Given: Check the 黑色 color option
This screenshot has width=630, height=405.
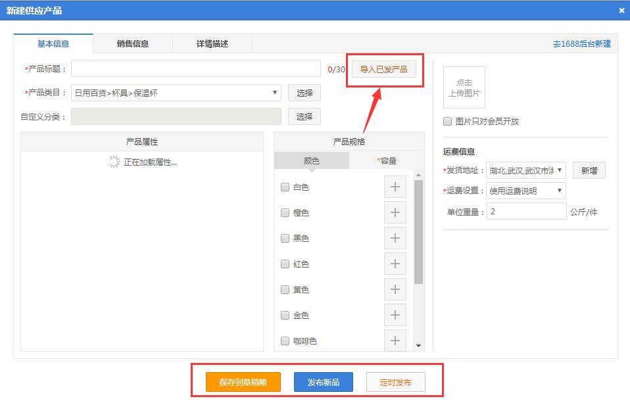Looking at the screenshot, I should [x=285, y=239].
